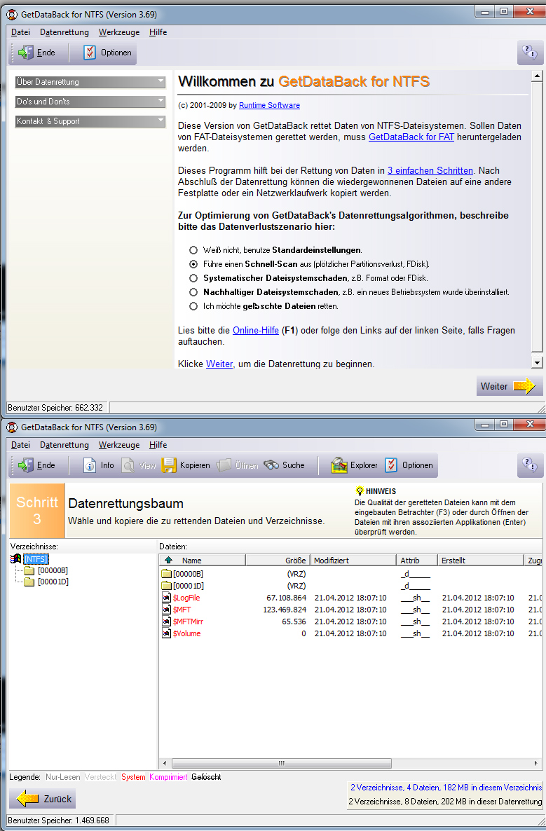
Task: Click the help question mark icon in the upper window
Action: pyautogui.click(x=531, y=53)
